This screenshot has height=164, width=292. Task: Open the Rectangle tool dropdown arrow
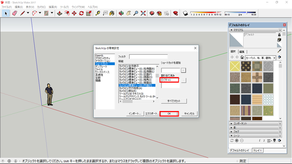(x=52, y=13)
